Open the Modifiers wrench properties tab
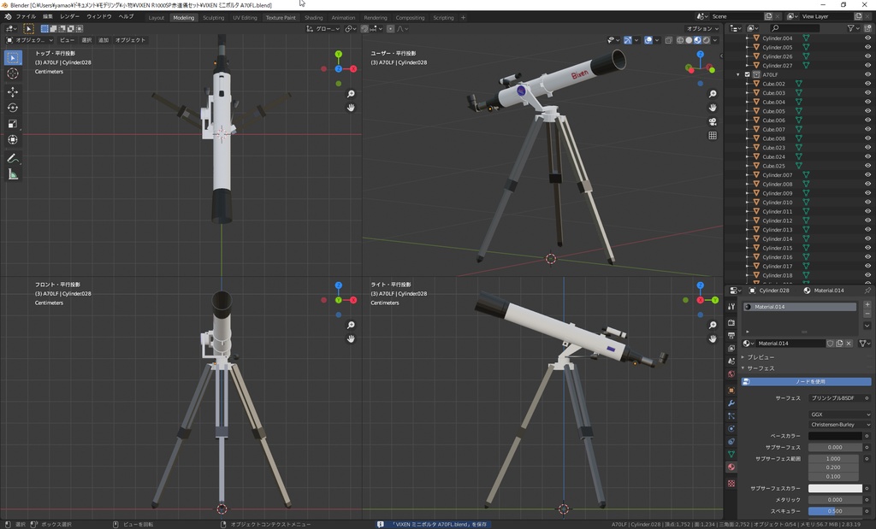The width and height of the screenshot is (876, 529). (731, 403)
